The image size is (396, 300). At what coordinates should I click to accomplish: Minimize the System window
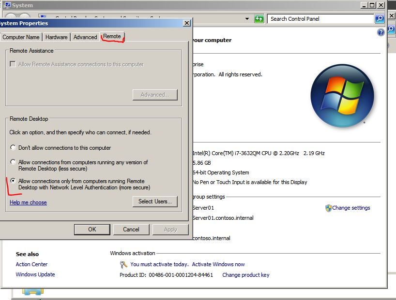coord(364,5)
